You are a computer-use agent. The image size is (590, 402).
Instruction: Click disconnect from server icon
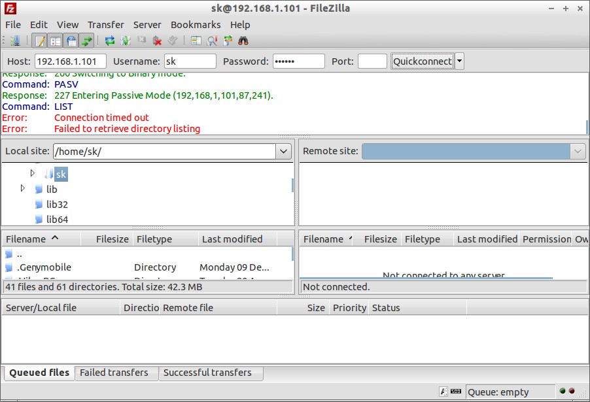point(157,41)
